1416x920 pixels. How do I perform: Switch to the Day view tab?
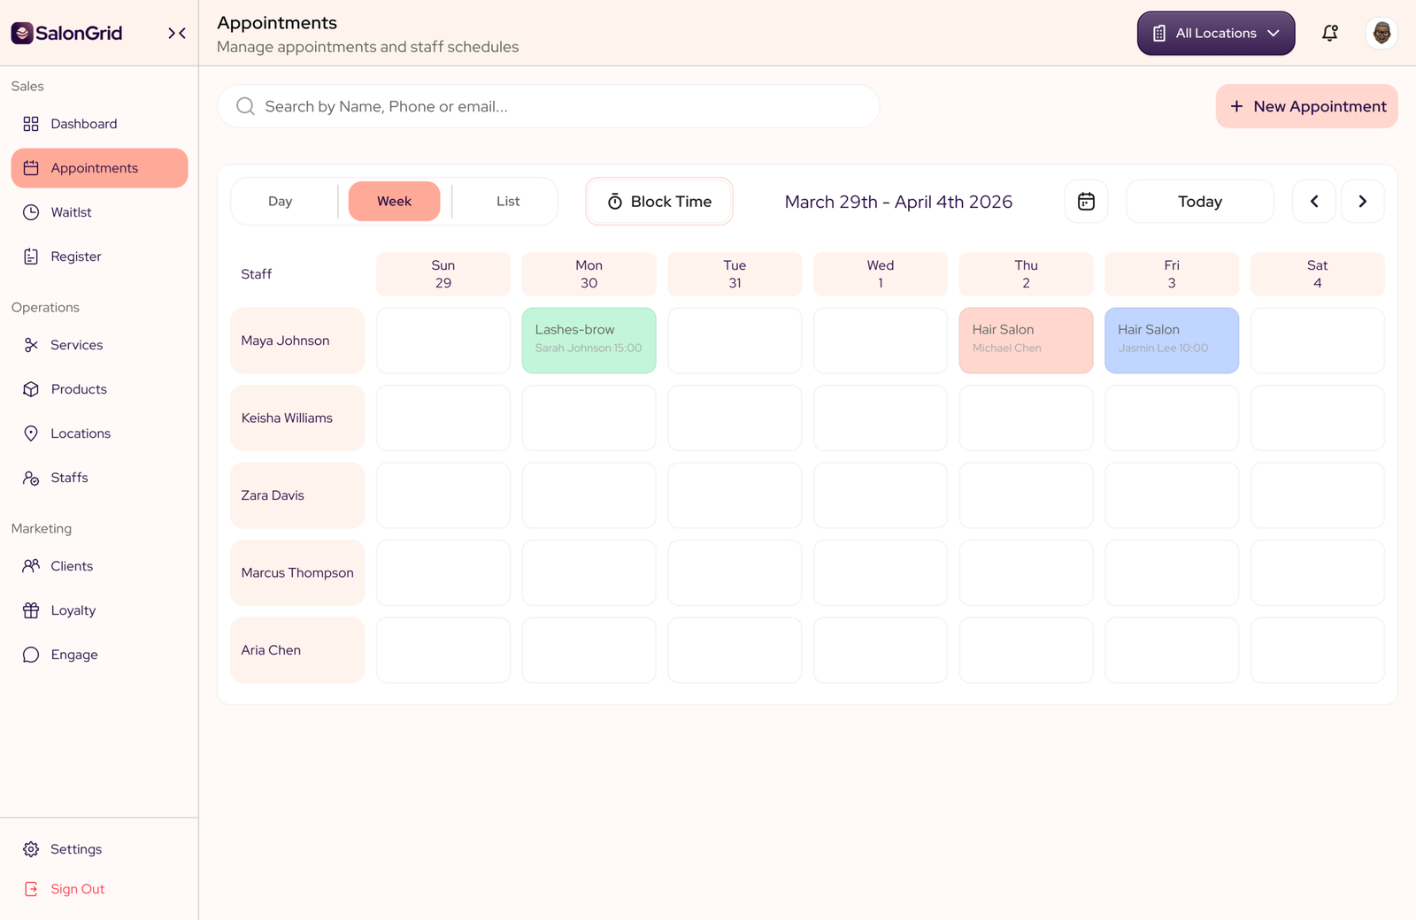(281, 202)
